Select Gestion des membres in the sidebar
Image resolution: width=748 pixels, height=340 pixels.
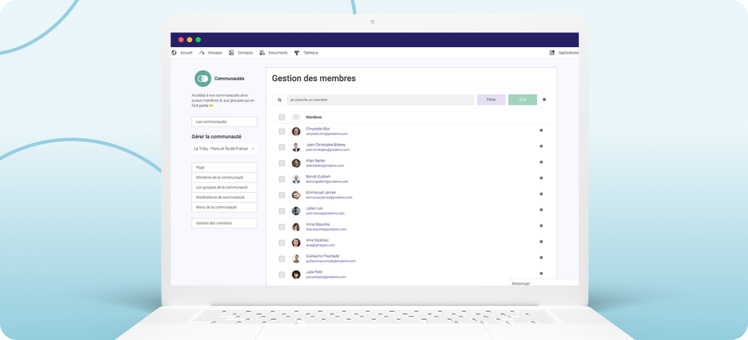[224, 223]
